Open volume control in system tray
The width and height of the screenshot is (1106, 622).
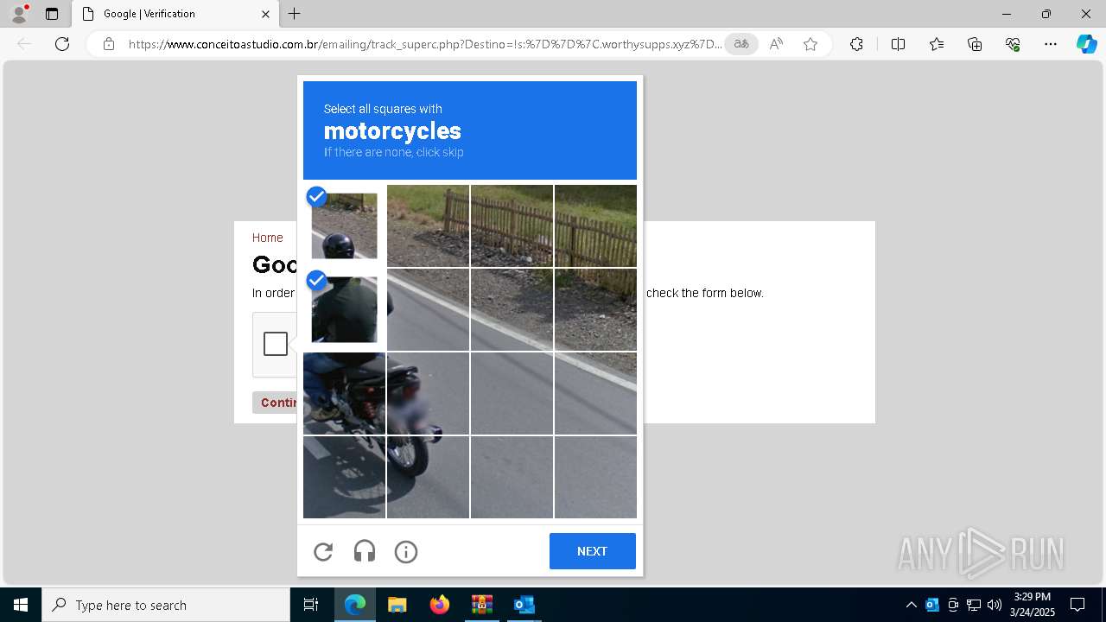pyautogui.click(x=995, y=605)
